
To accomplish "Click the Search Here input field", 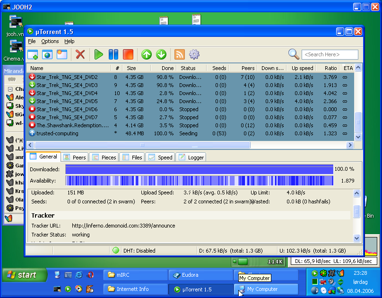I will click(330, 54).
